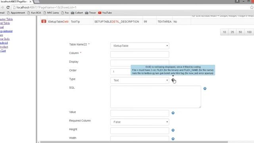254x143 pixels.
Task: Open the Kurs BCA bookmark
Action: coord(34,13)
